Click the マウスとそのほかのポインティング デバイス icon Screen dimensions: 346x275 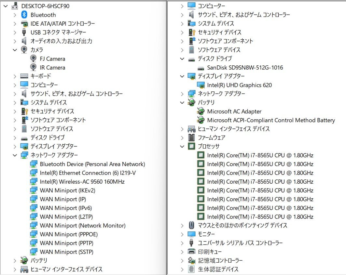click(191, 225)
